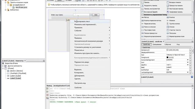Collapse the [JFrame] node in Navigator
Screen dimensions: 195x109
tap(3, 68)
